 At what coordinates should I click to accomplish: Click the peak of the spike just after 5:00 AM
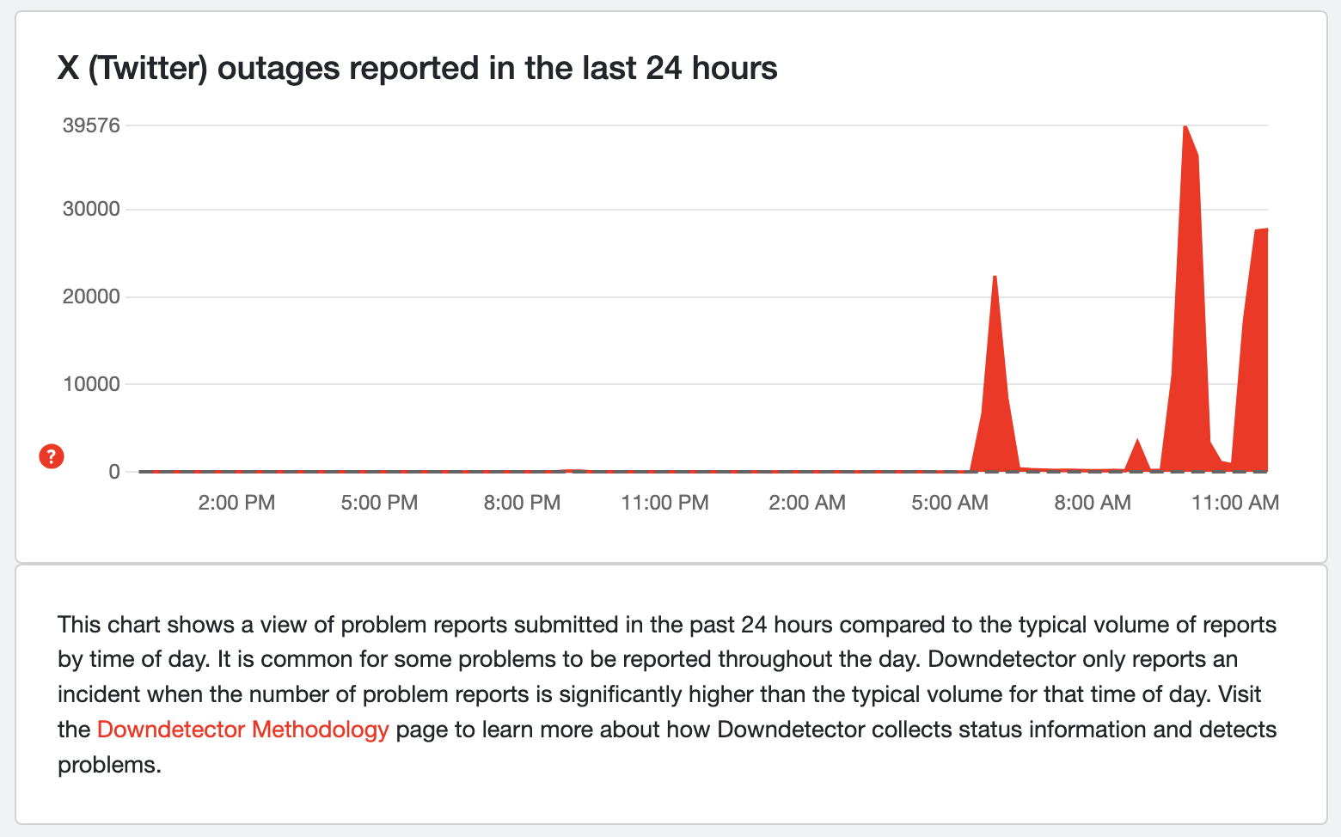click(995, 279)
